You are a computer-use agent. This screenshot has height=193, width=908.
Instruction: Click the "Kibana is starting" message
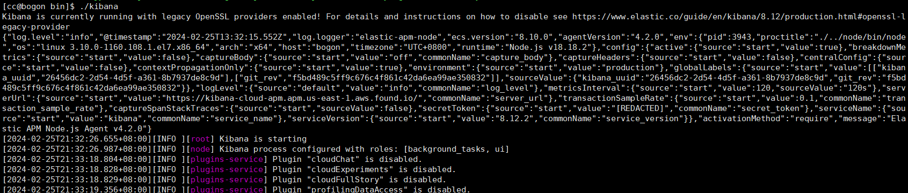pos(263,139)
